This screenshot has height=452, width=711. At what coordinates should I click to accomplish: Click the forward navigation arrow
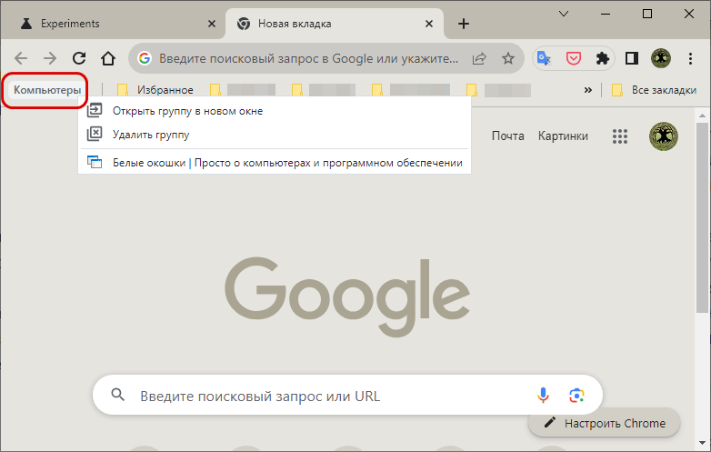coord(50,58)
